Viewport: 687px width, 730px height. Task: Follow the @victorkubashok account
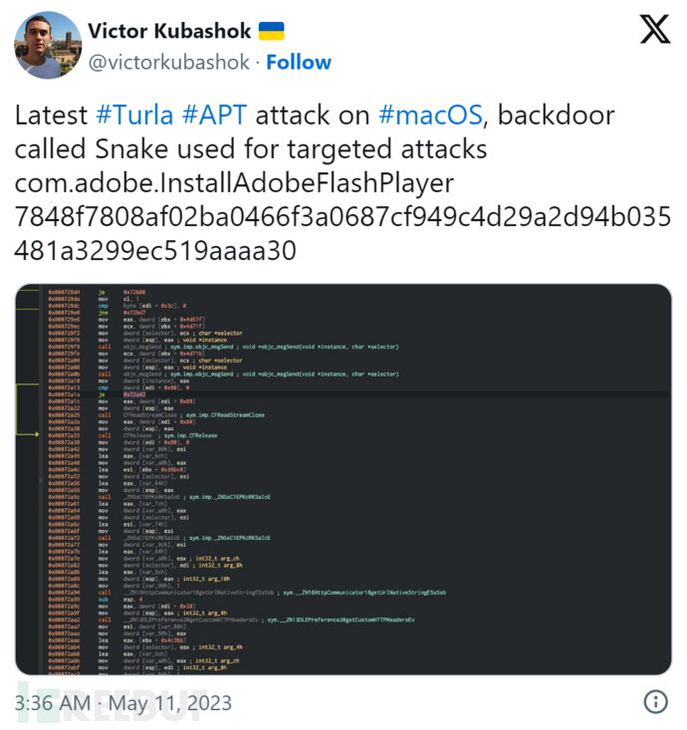(299, 62)
